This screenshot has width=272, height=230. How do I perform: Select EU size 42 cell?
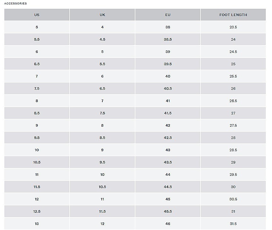(x=168, y=125)
